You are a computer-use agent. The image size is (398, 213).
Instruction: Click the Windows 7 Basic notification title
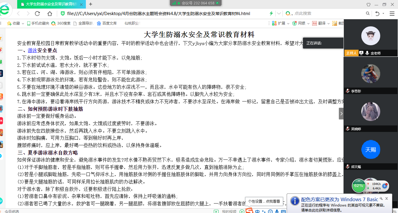tap(339, 199)
